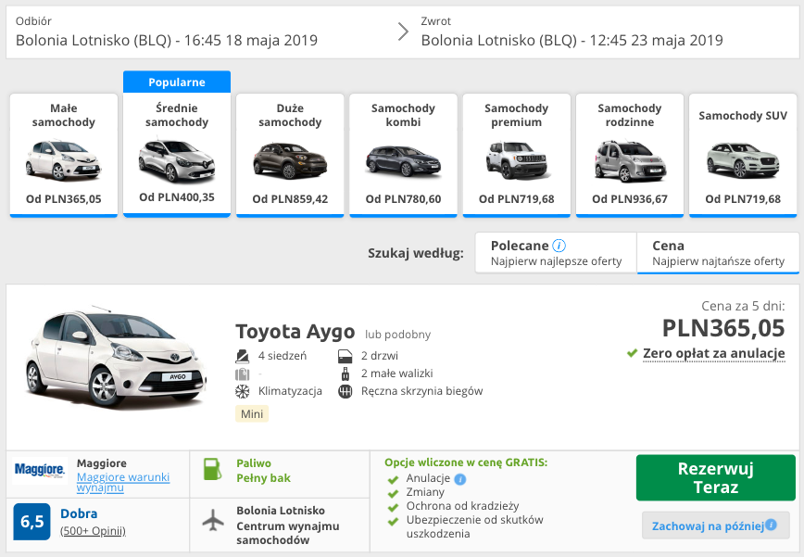Viewport: 804px width, 557px height.
Task: Click the gearbox icon for Ręczna skrzynia biegów
Action: (x=345, y=391)
